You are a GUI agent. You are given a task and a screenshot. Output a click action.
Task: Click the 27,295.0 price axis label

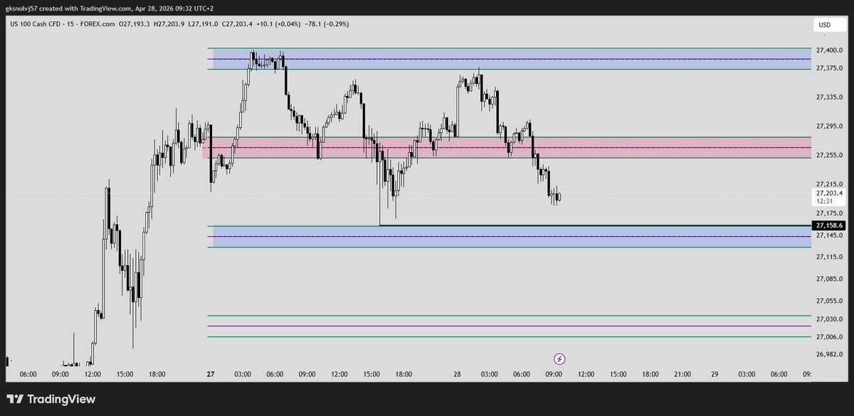pos(830,126)
